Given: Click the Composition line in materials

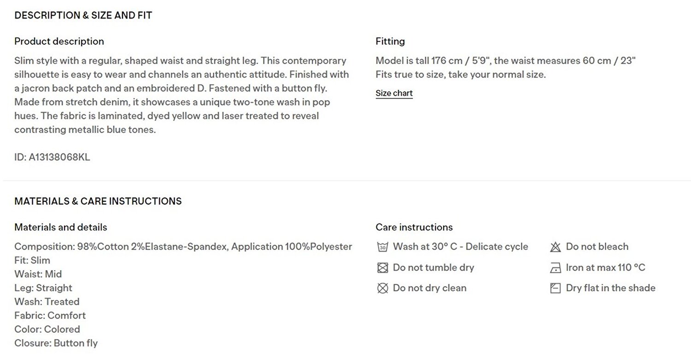Looking at the screenshot, I should 183,247.
